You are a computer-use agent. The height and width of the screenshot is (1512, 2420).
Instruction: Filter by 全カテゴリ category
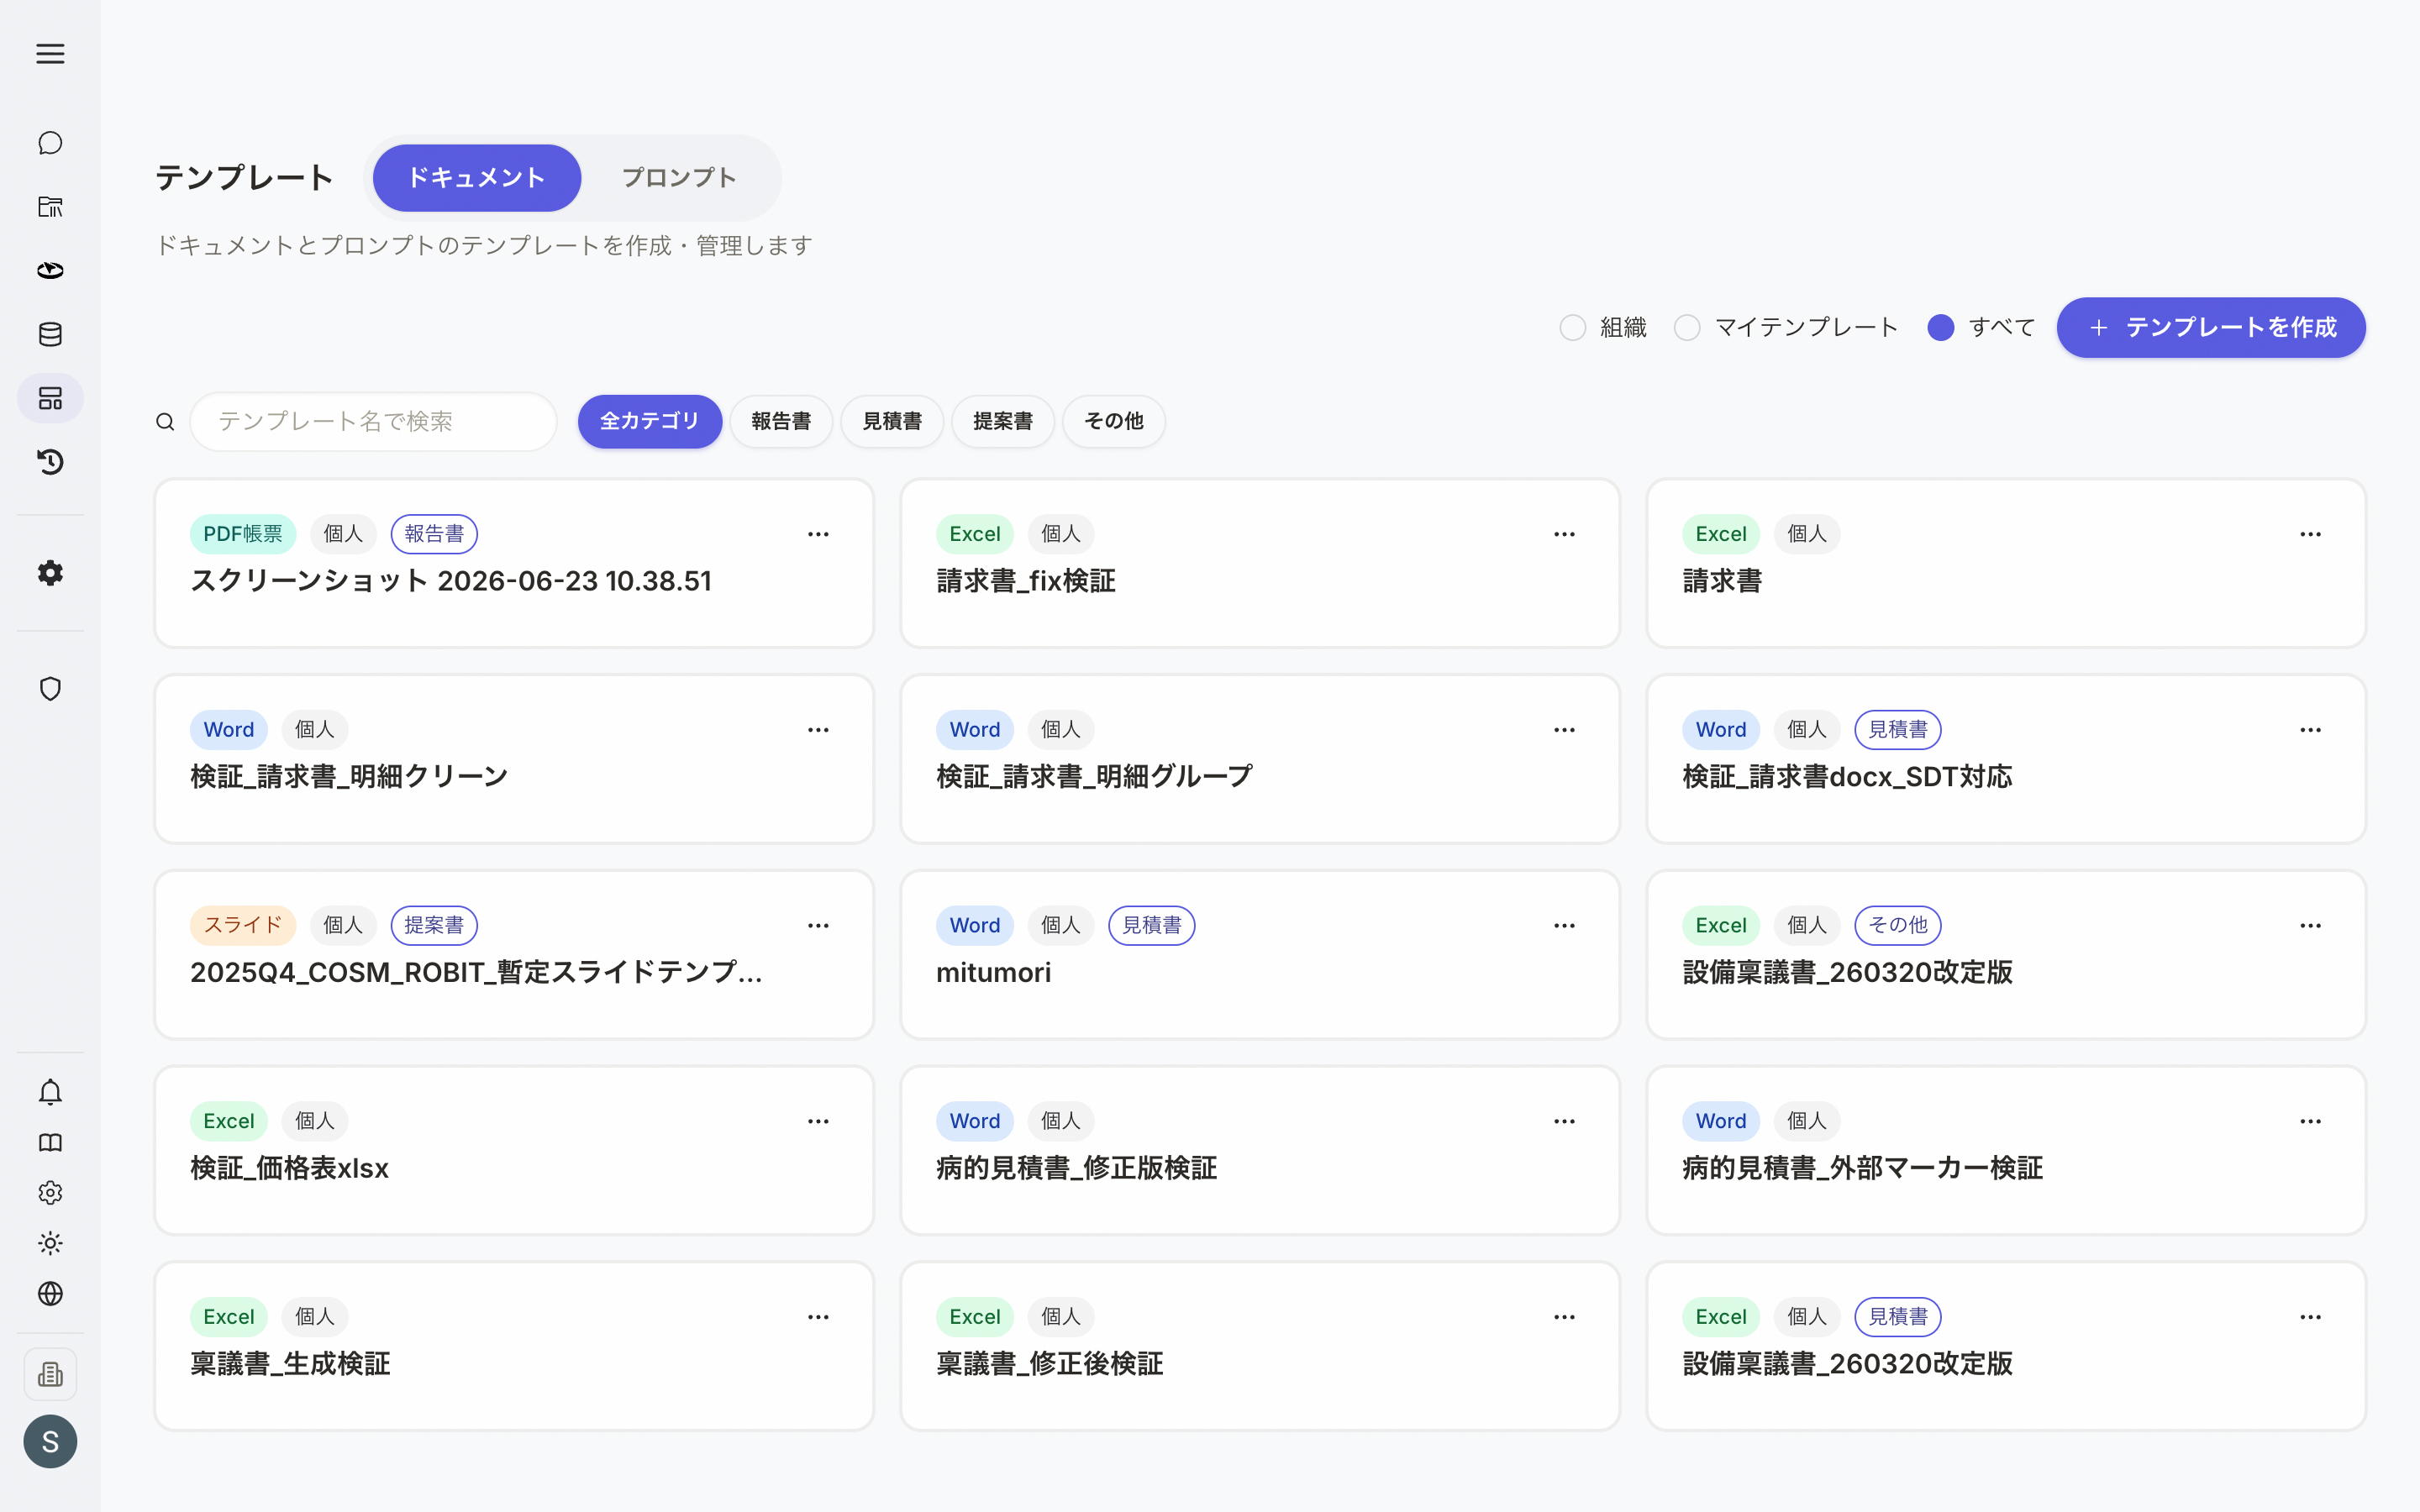click(x=650, y=421)
